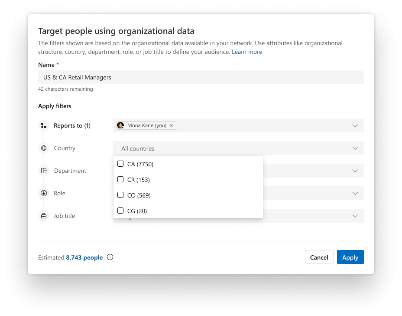Check the CA country checkbox
The width and height of the screenshot is (402, 316).
[x=120, y=164]
